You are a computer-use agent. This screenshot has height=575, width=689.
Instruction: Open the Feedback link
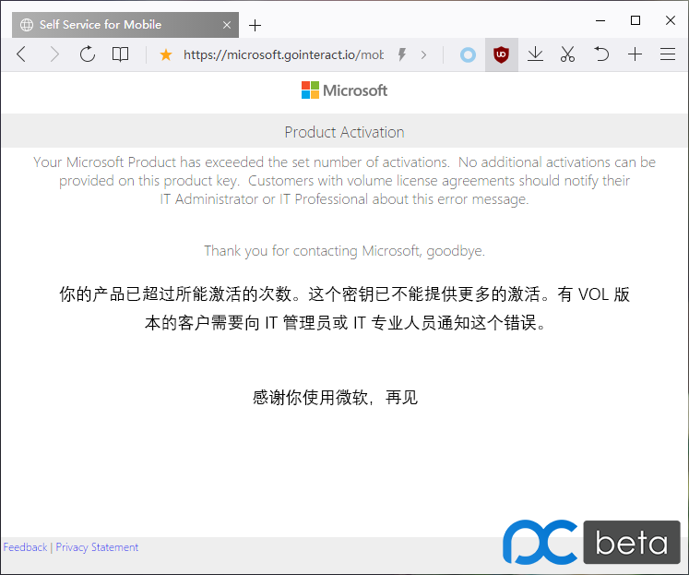coord(25,547)
